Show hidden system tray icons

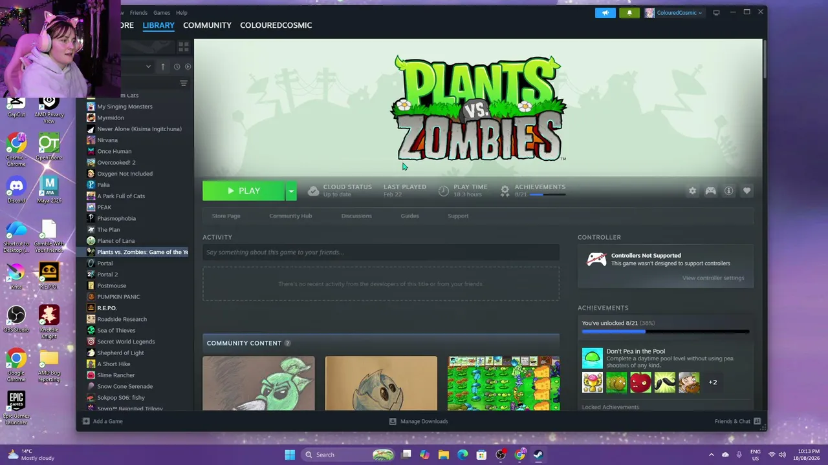[x=711, y=455]
